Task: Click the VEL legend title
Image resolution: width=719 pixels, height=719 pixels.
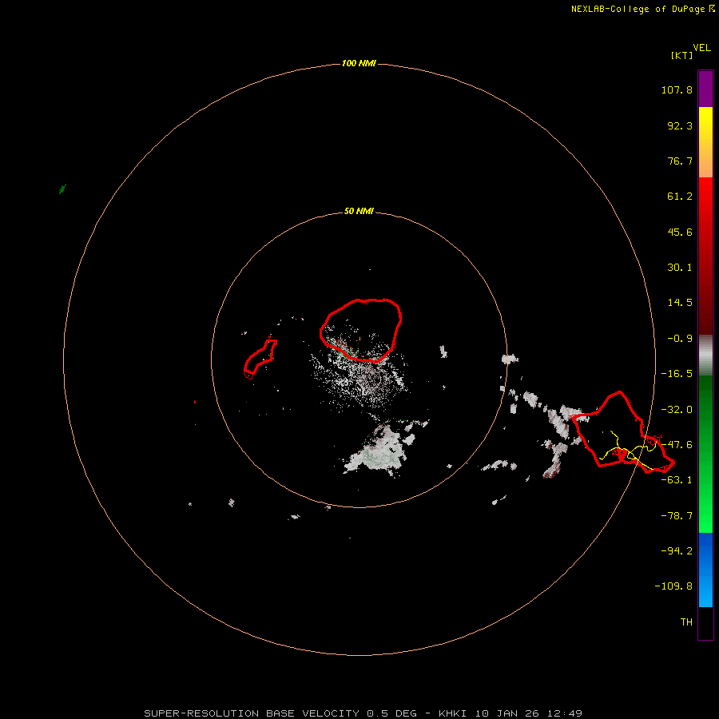Action: point(701,48)
